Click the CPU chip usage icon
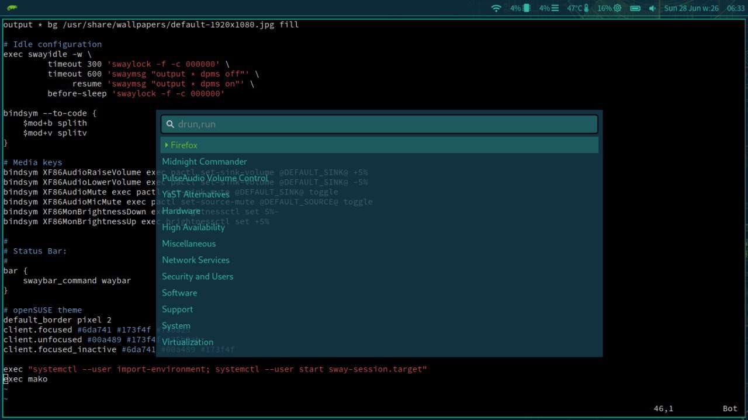This screenshot has width=748, height=420. 527,8
